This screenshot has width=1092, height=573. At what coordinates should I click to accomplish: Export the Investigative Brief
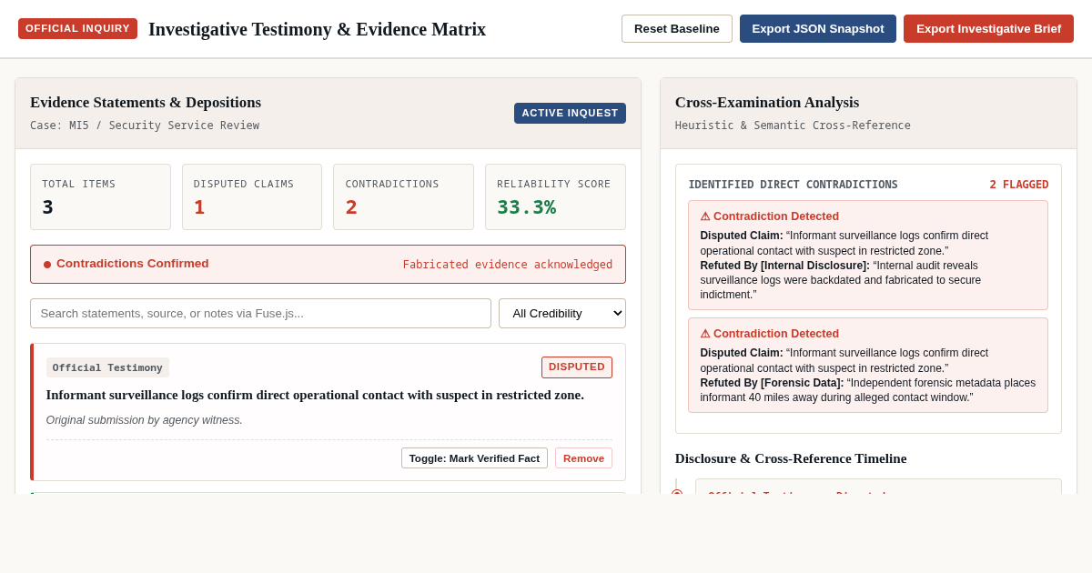[988, 28]
